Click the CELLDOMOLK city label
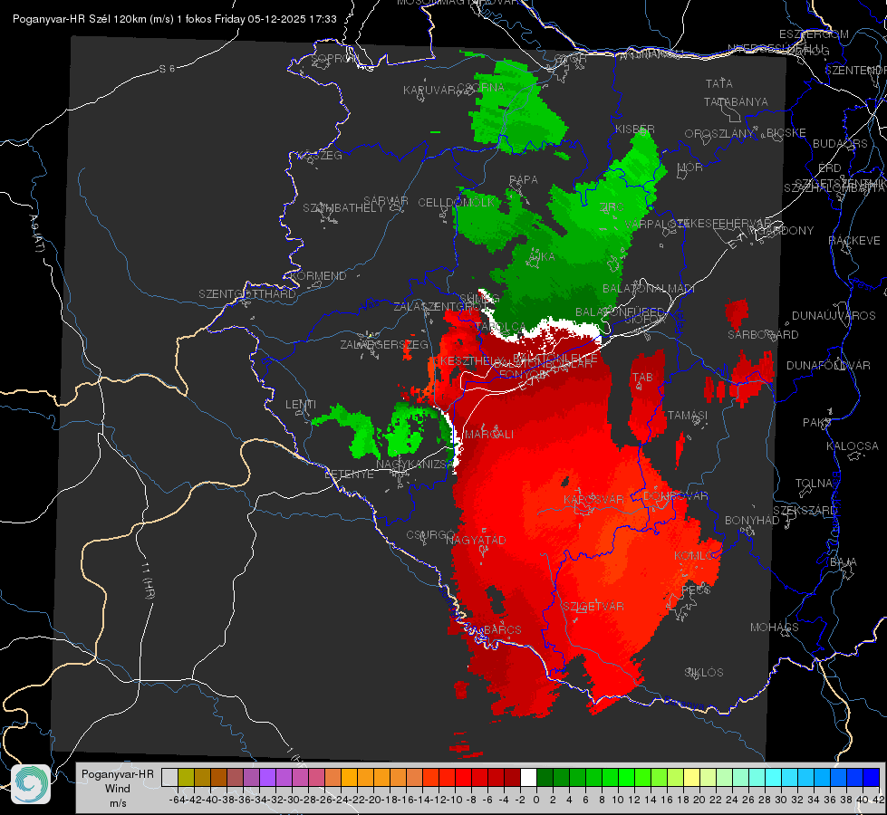This screenshot has height=815, width=887. click(x=457, y=203)
